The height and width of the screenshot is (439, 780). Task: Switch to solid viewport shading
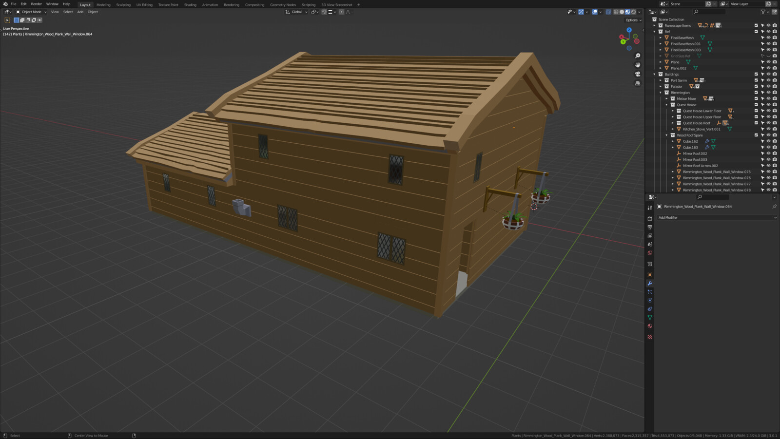click(622, 12)
